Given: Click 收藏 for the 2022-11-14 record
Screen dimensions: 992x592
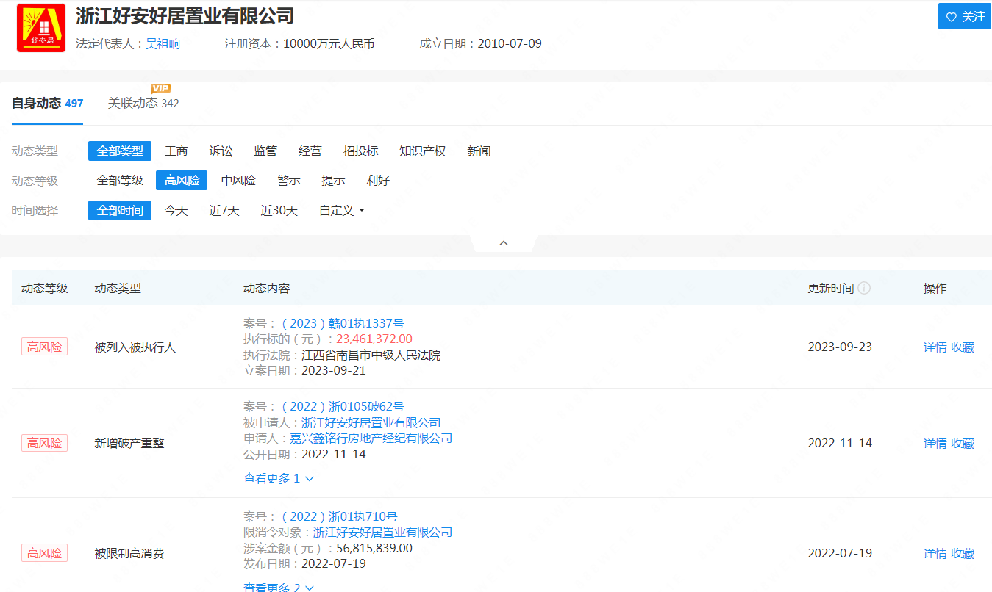Looking at the screenshot, I should pos(963,443).
